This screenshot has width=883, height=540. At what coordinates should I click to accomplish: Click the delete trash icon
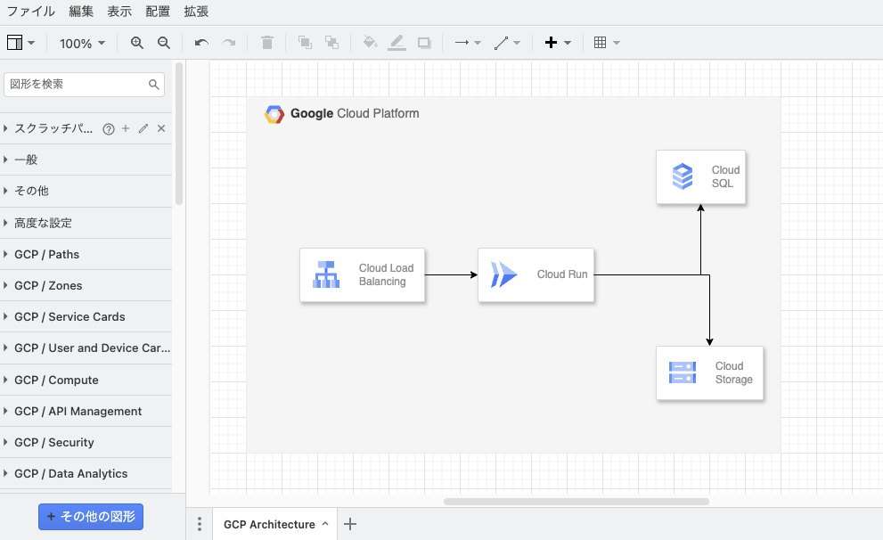coord(267,43)
